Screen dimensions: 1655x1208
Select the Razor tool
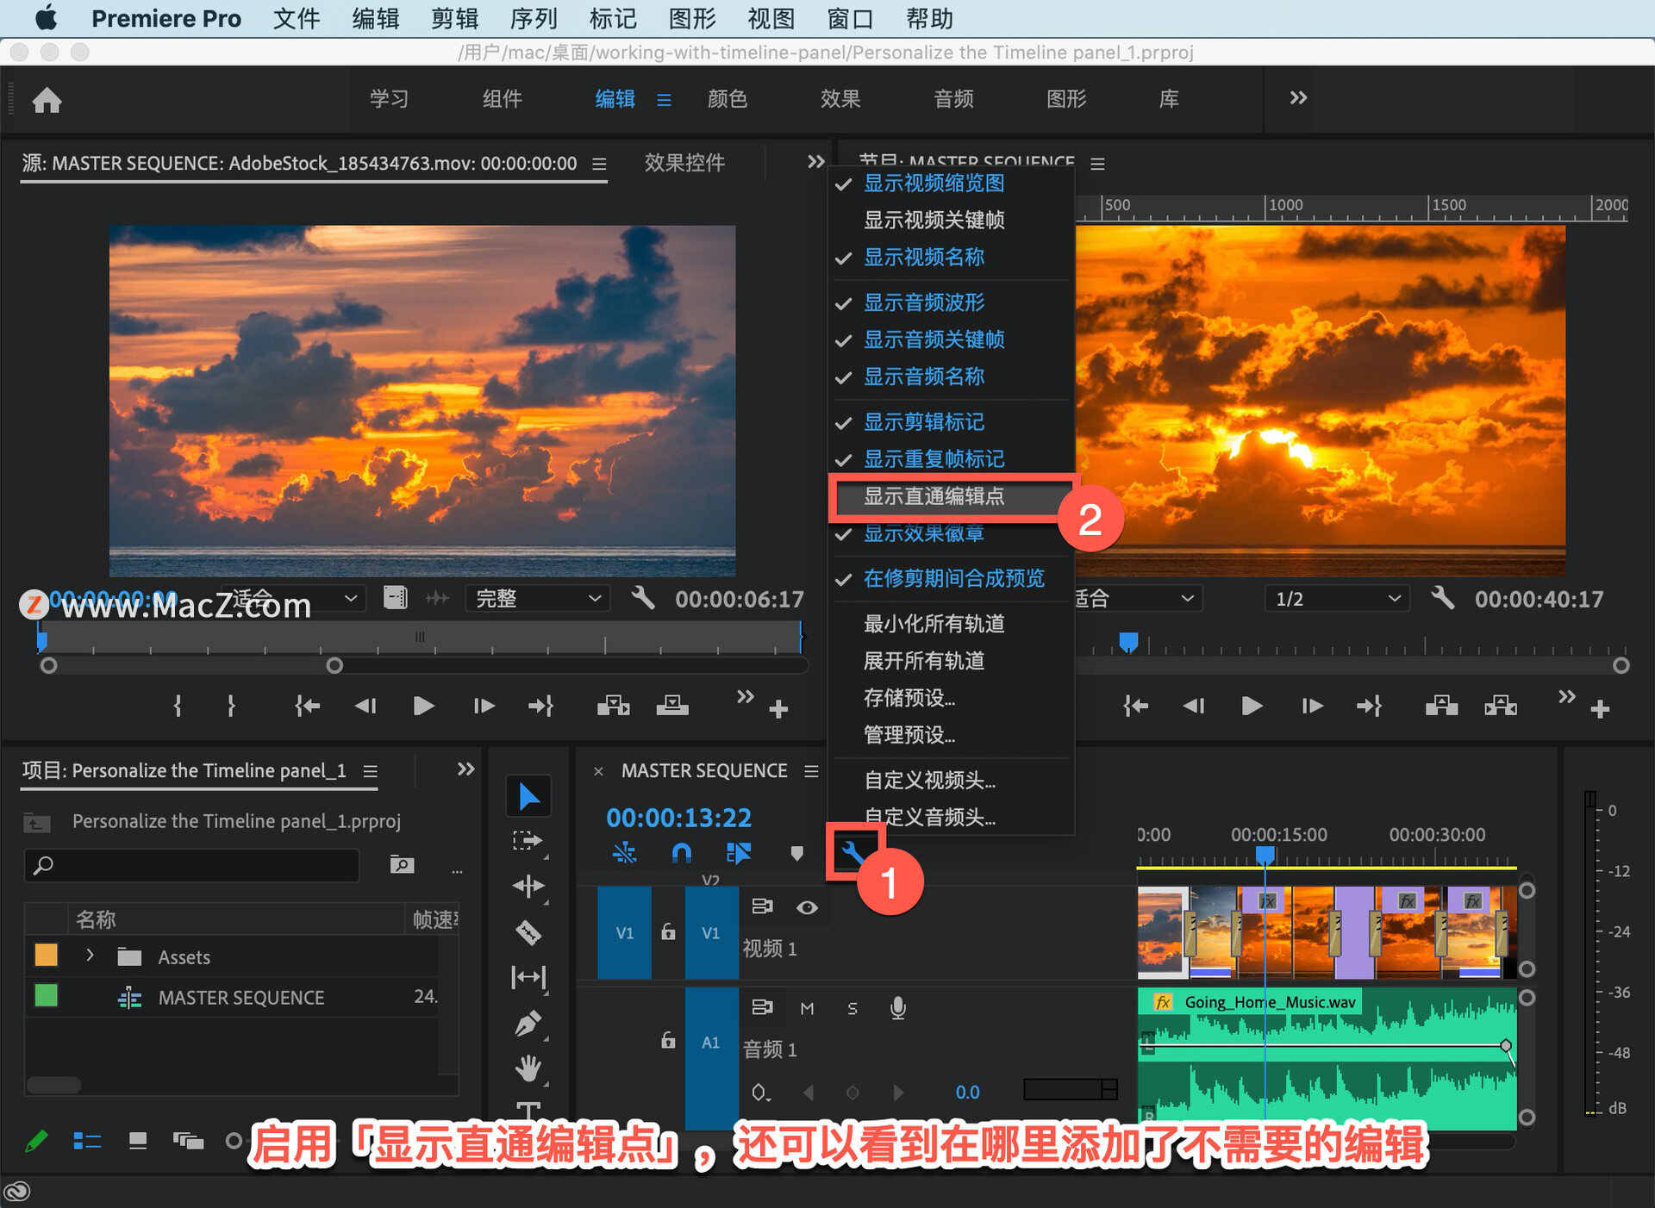[528, 932]
